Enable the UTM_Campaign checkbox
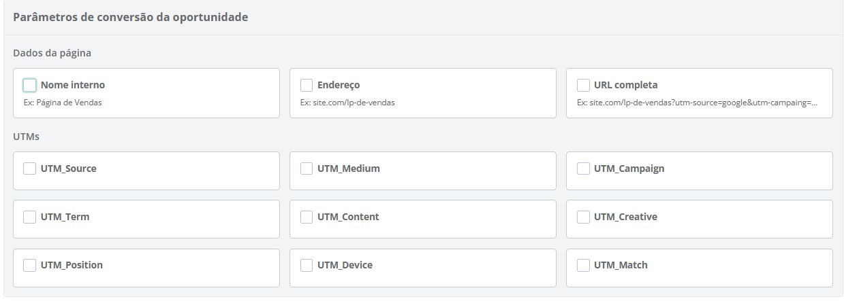This screenshot has width=844, height=301. [x=583, y=169]
